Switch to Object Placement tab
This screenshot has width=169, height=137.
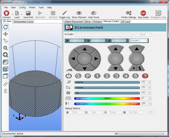[74, 22]
